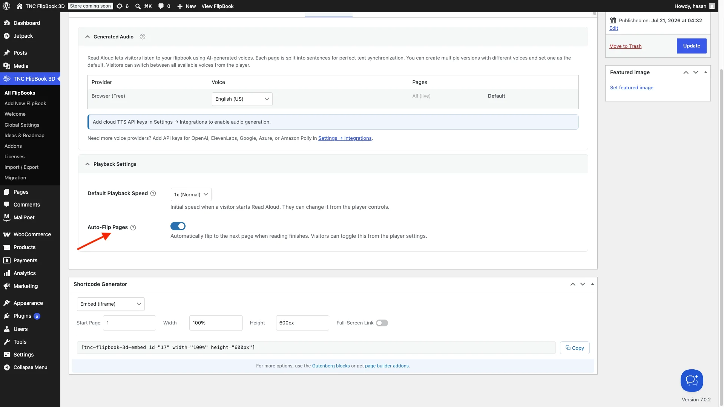Click the Width input field
The height and width of the screenshot is (407, 724).
[216, 323]
